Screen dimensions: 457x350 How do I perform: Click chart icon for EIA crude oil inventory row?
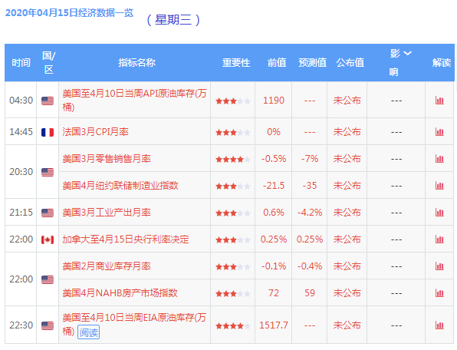pos(439,325)
